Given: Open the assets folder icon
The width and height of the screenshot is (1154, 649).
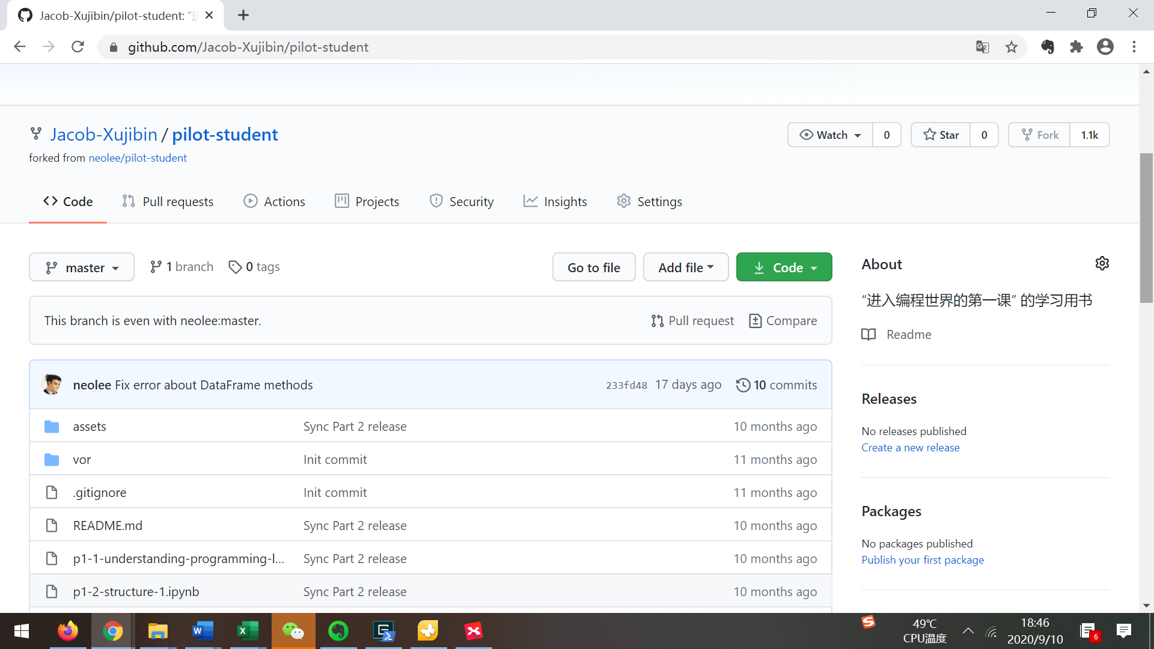Looking at the screenshot, I should [52, 426].
